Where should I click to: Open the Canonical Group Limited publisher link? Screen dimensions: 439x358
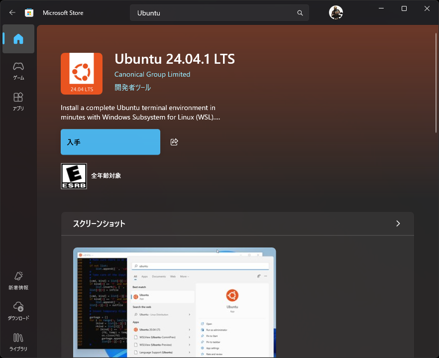(x=152, y=74)
